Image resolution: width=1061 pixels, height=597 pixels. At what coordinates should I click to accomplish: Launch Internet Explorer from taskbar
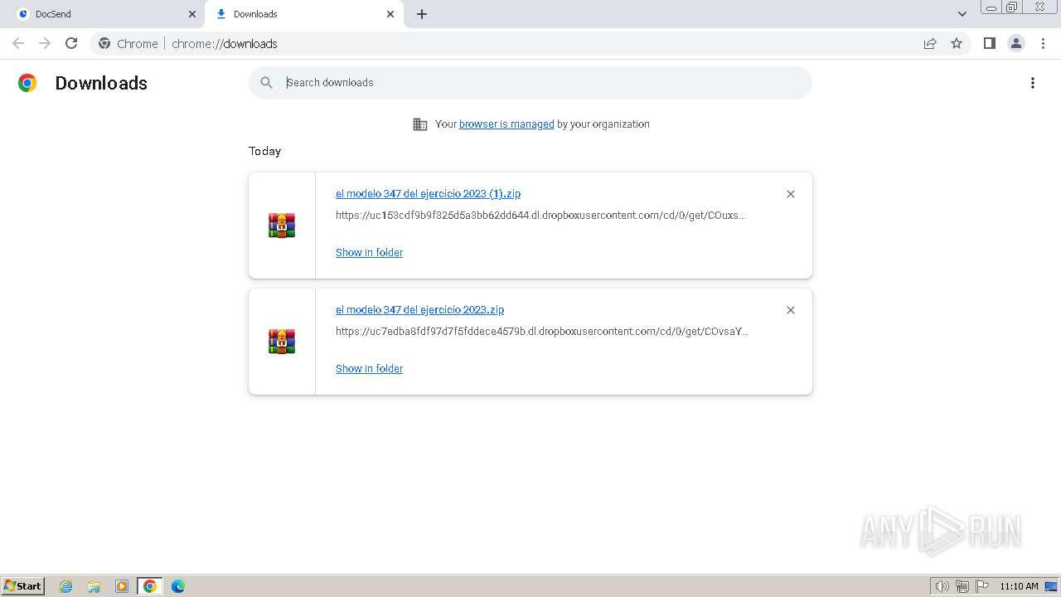pyautogui.click(x=66, y=586)
